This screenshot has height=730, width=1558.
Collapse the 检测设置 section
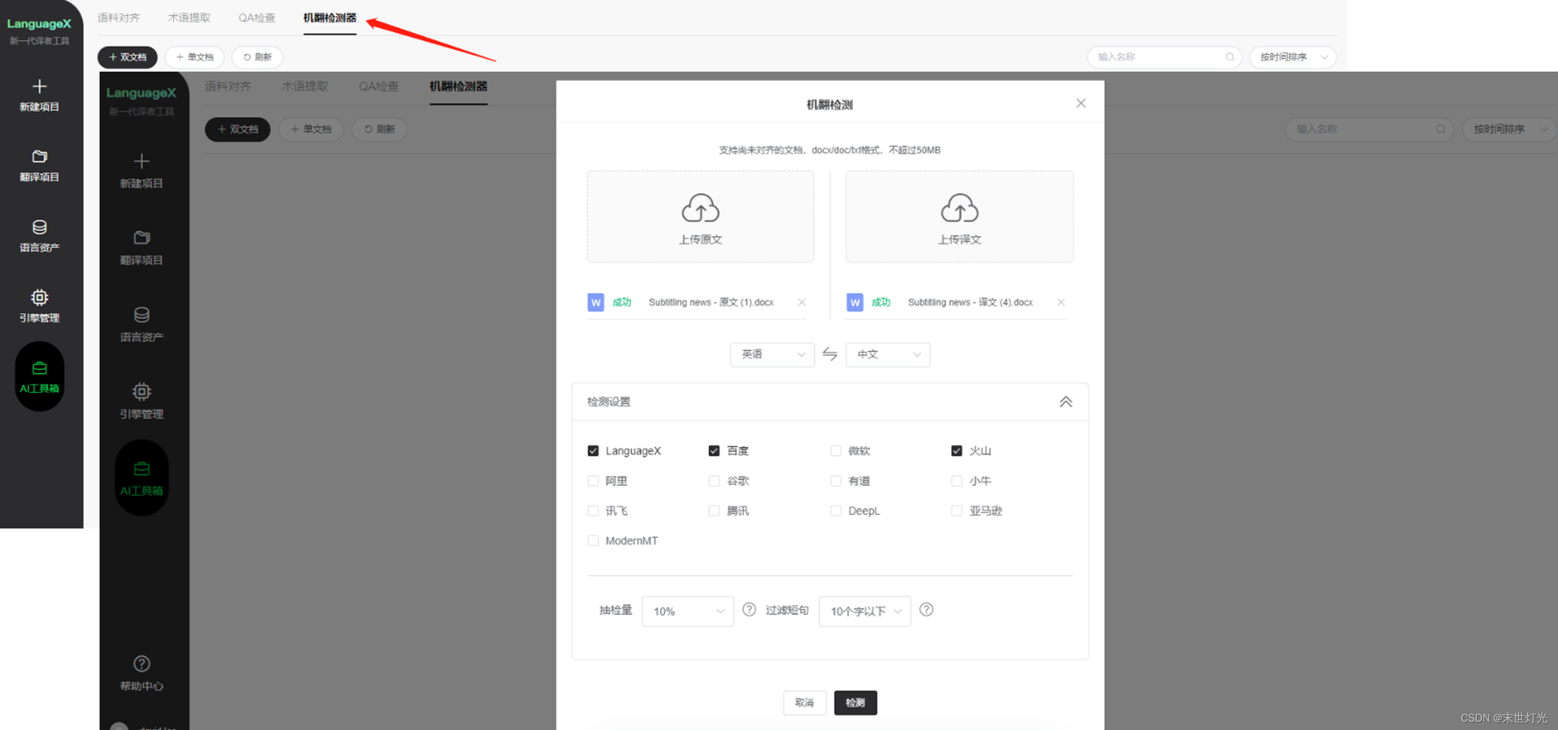click(x=1065, y=402)
